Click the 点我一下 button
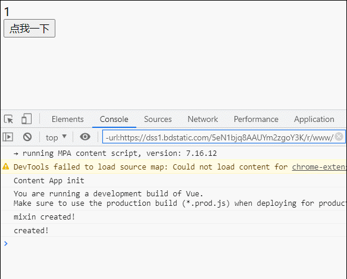The height and width of the screenshot is (279, 347). point(29,29)
